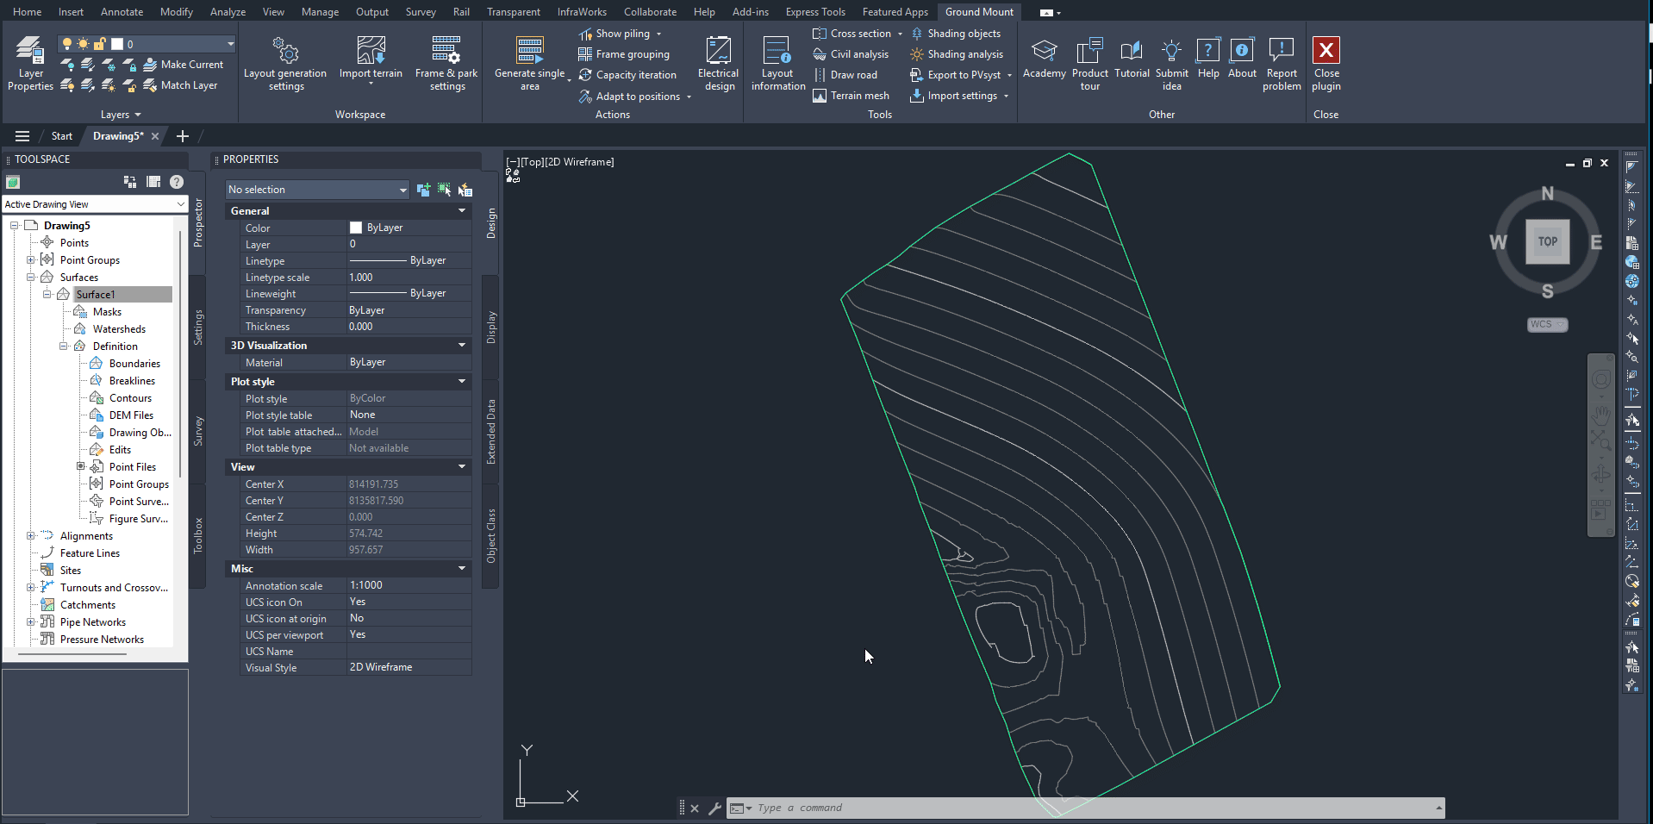Viewport: 1653px width, 824px height.
Task: Click Report problem icon
Action: [1282, 50]
